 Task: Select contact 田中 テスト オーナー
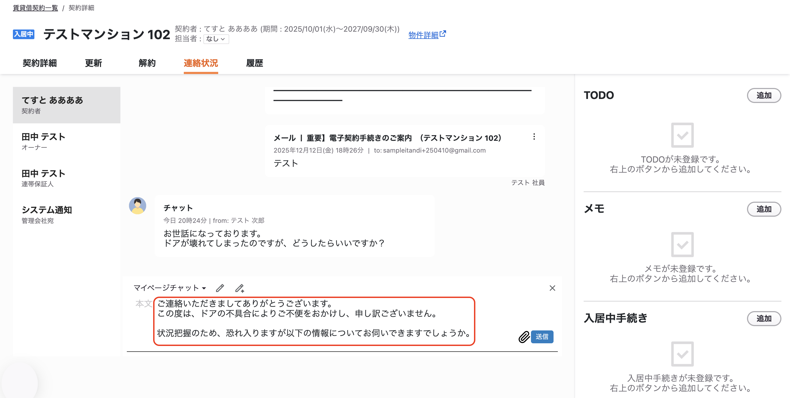[67, 141]
